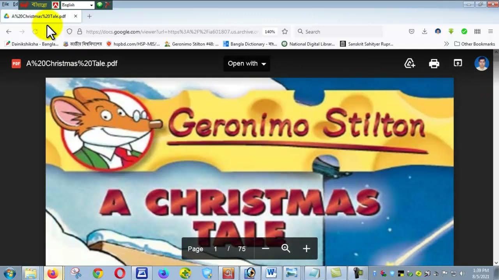Image resolution: width=499 pixels, height=280 pixels.
Task: Open Microsoft Word from taskbar
Action: point(271,273)
